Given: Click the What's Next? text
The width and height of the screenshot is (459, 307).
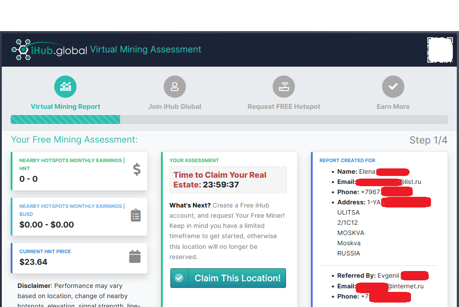Looking at the screenshot, I should point(190,206).
